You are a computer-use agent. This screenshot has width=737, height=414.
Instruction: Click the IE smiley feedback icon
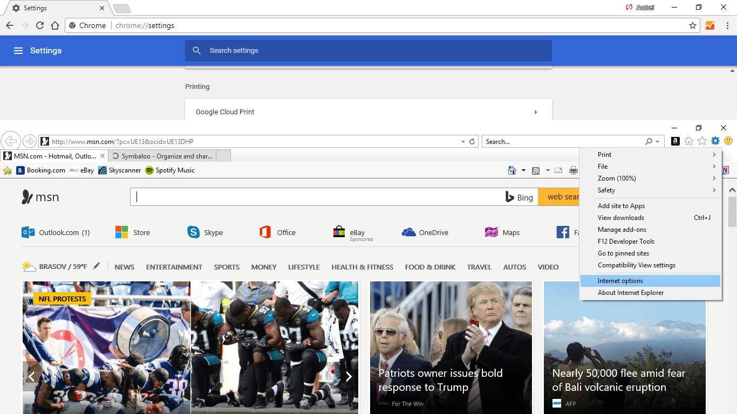point(728,141)
